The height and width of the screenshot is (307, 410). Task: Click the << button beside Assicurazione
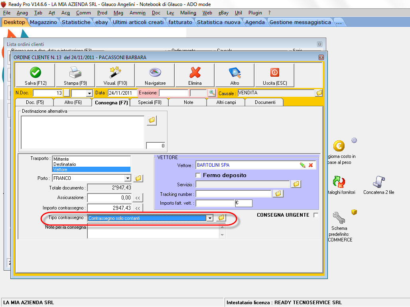[x=138, y=197]
